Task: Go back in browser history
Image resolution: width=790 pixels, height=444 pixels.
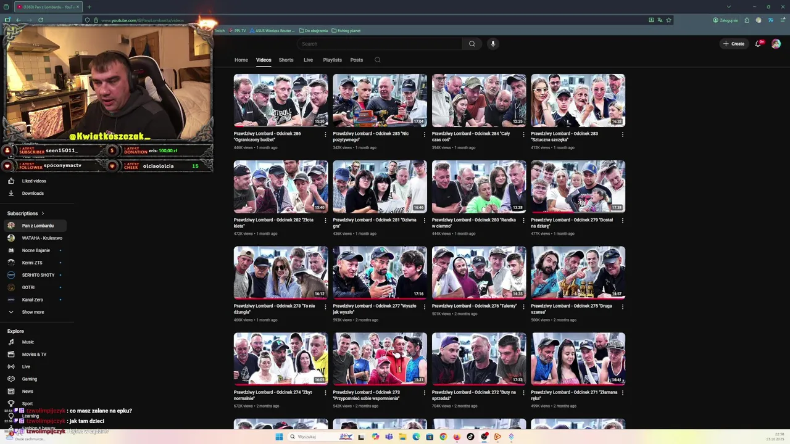Action: click(19, 20)
